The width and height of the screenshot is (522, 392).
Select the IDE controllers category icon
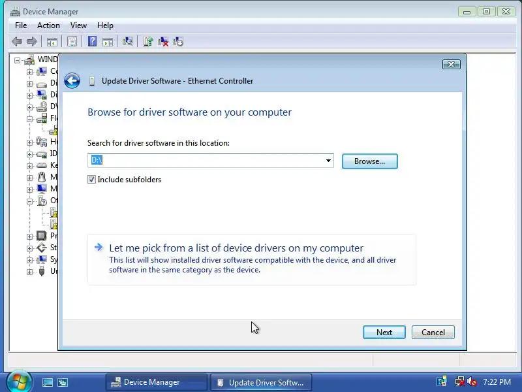[42, 154]
